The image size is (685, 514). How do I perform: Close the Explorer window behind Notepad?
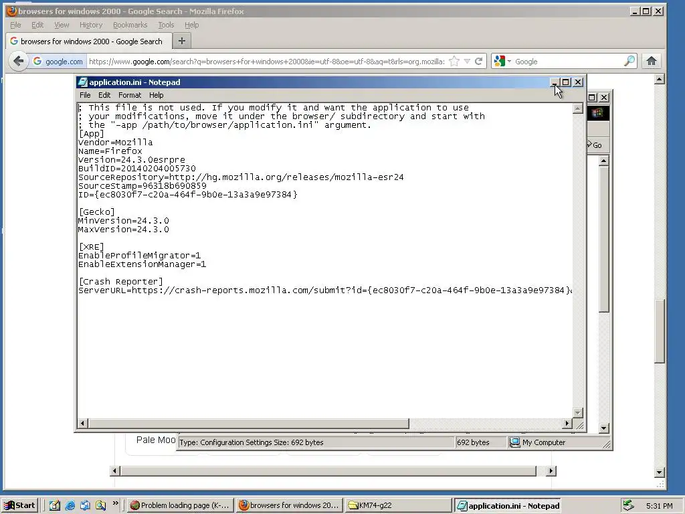(x=604, y=98)
